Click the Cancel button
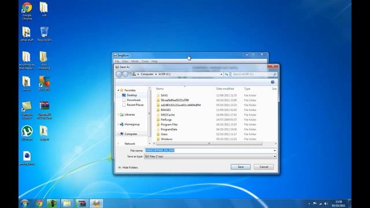Screen dimensions: 370x208 click(x=264, y=167)
